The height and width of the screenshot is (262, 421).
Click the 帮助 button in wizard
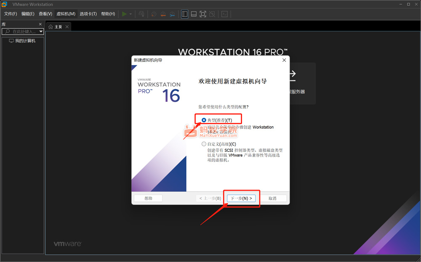tap(148, 198)
